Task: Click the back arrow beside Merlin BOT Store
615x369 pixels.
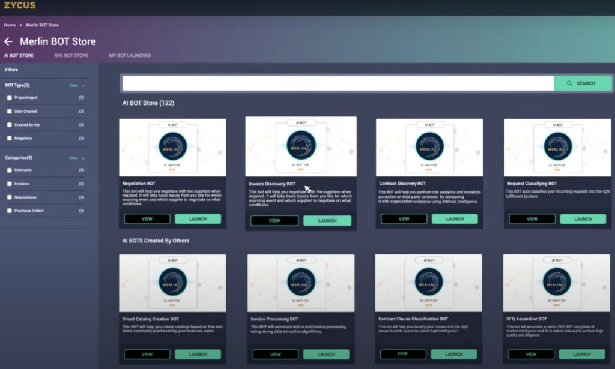Action: coord(8,41)
